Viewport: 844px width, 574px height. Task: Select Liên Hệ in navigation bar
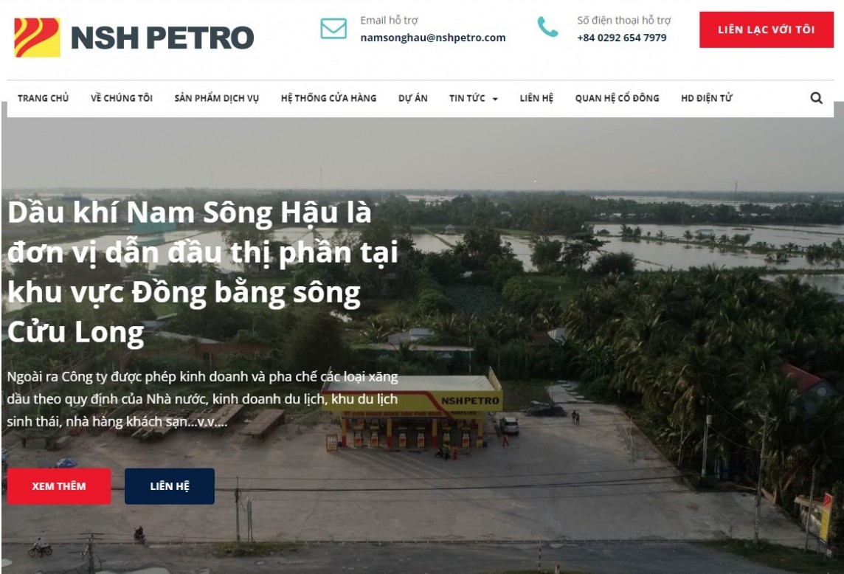pyautogui.click(x=536, y=98)
